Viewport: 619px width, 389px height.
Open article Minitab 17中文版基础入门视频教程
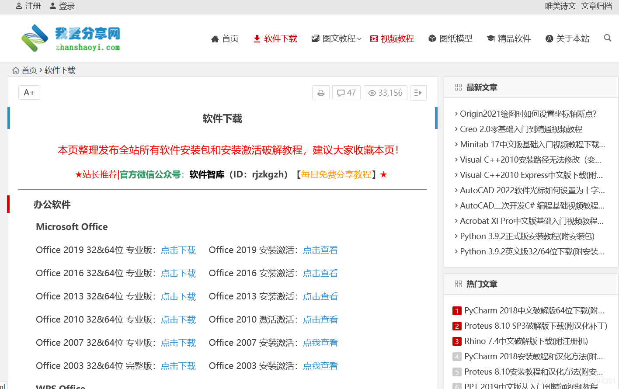[x=532, y=144]
